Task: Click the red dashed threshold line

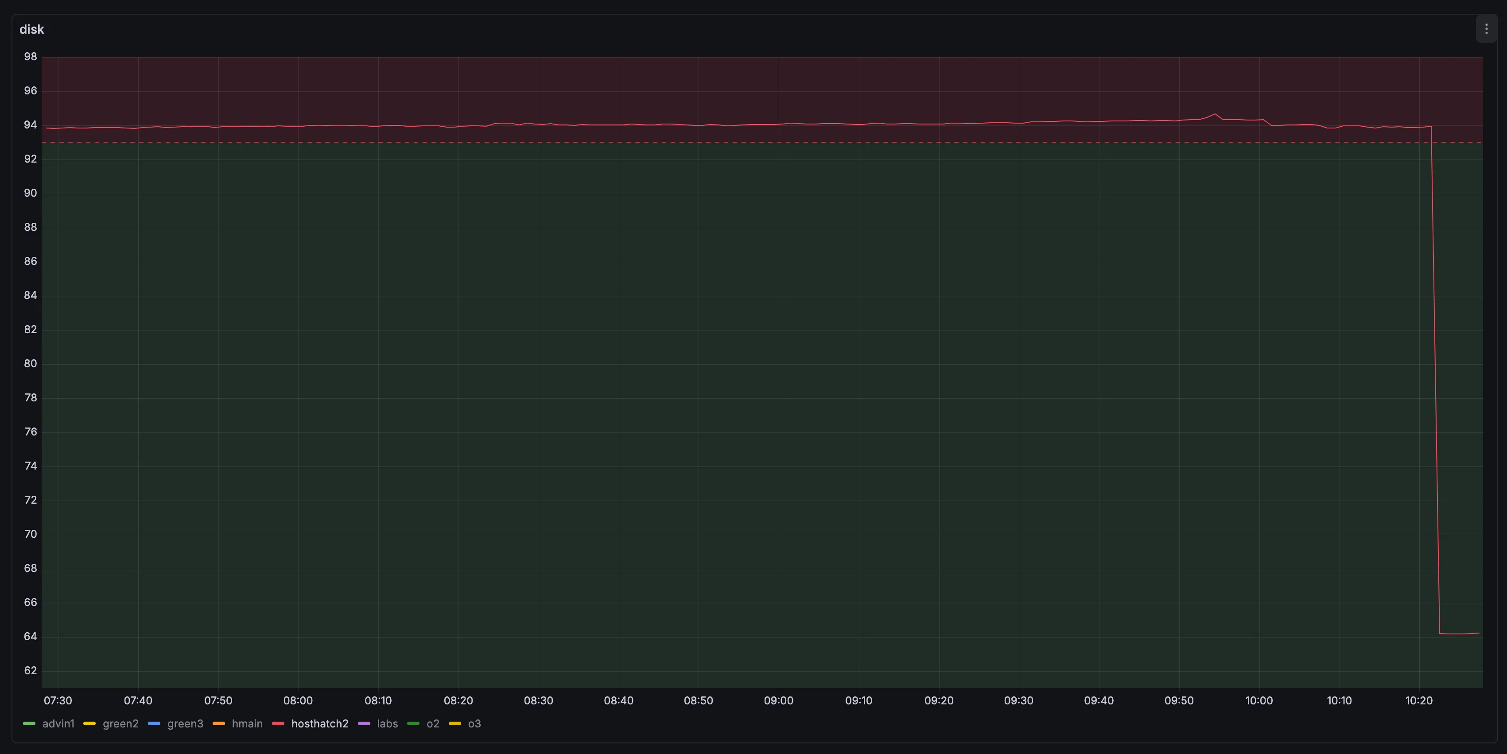Action: (x=761, y=142)
